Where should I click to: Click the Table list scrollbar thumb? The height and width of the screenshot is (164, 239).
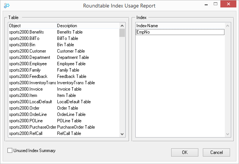122,33
